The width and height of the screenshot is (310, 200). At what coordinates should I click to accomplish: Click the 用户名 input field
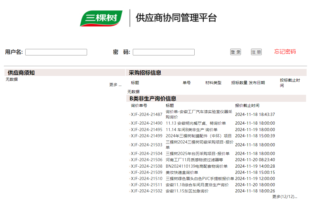pos(56,52)
